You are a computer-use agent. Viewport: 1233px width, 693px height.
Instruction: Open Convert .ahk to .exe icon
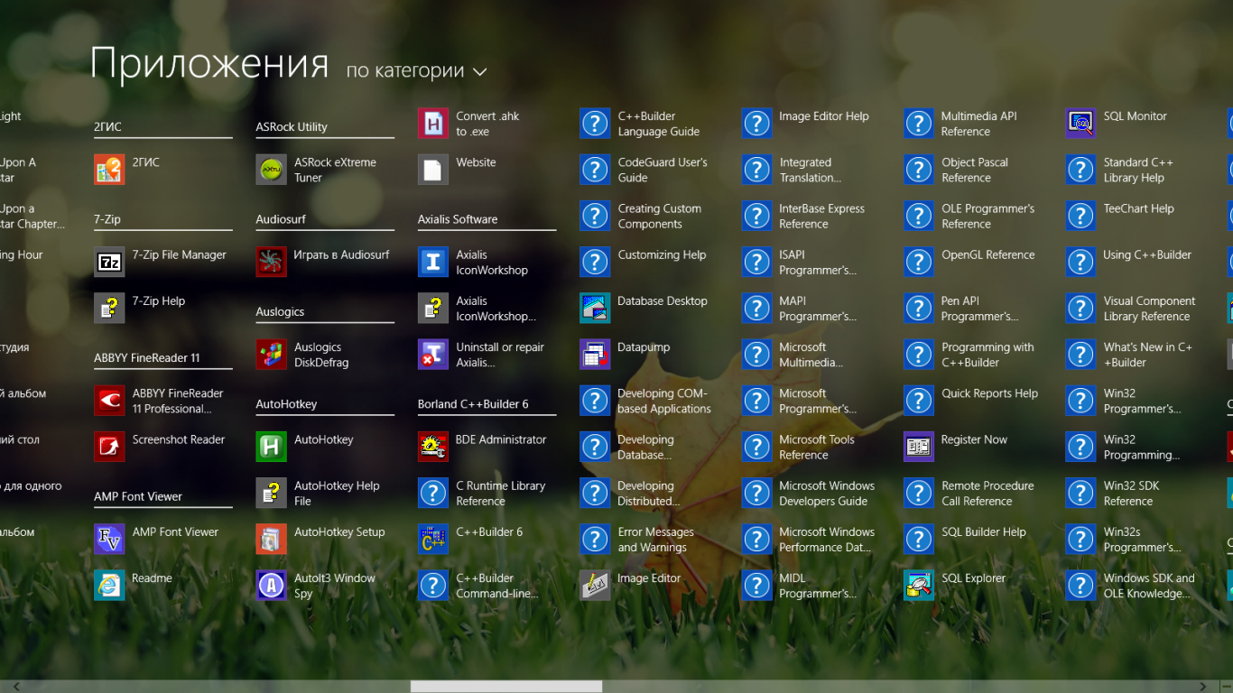tap(433, 124)
